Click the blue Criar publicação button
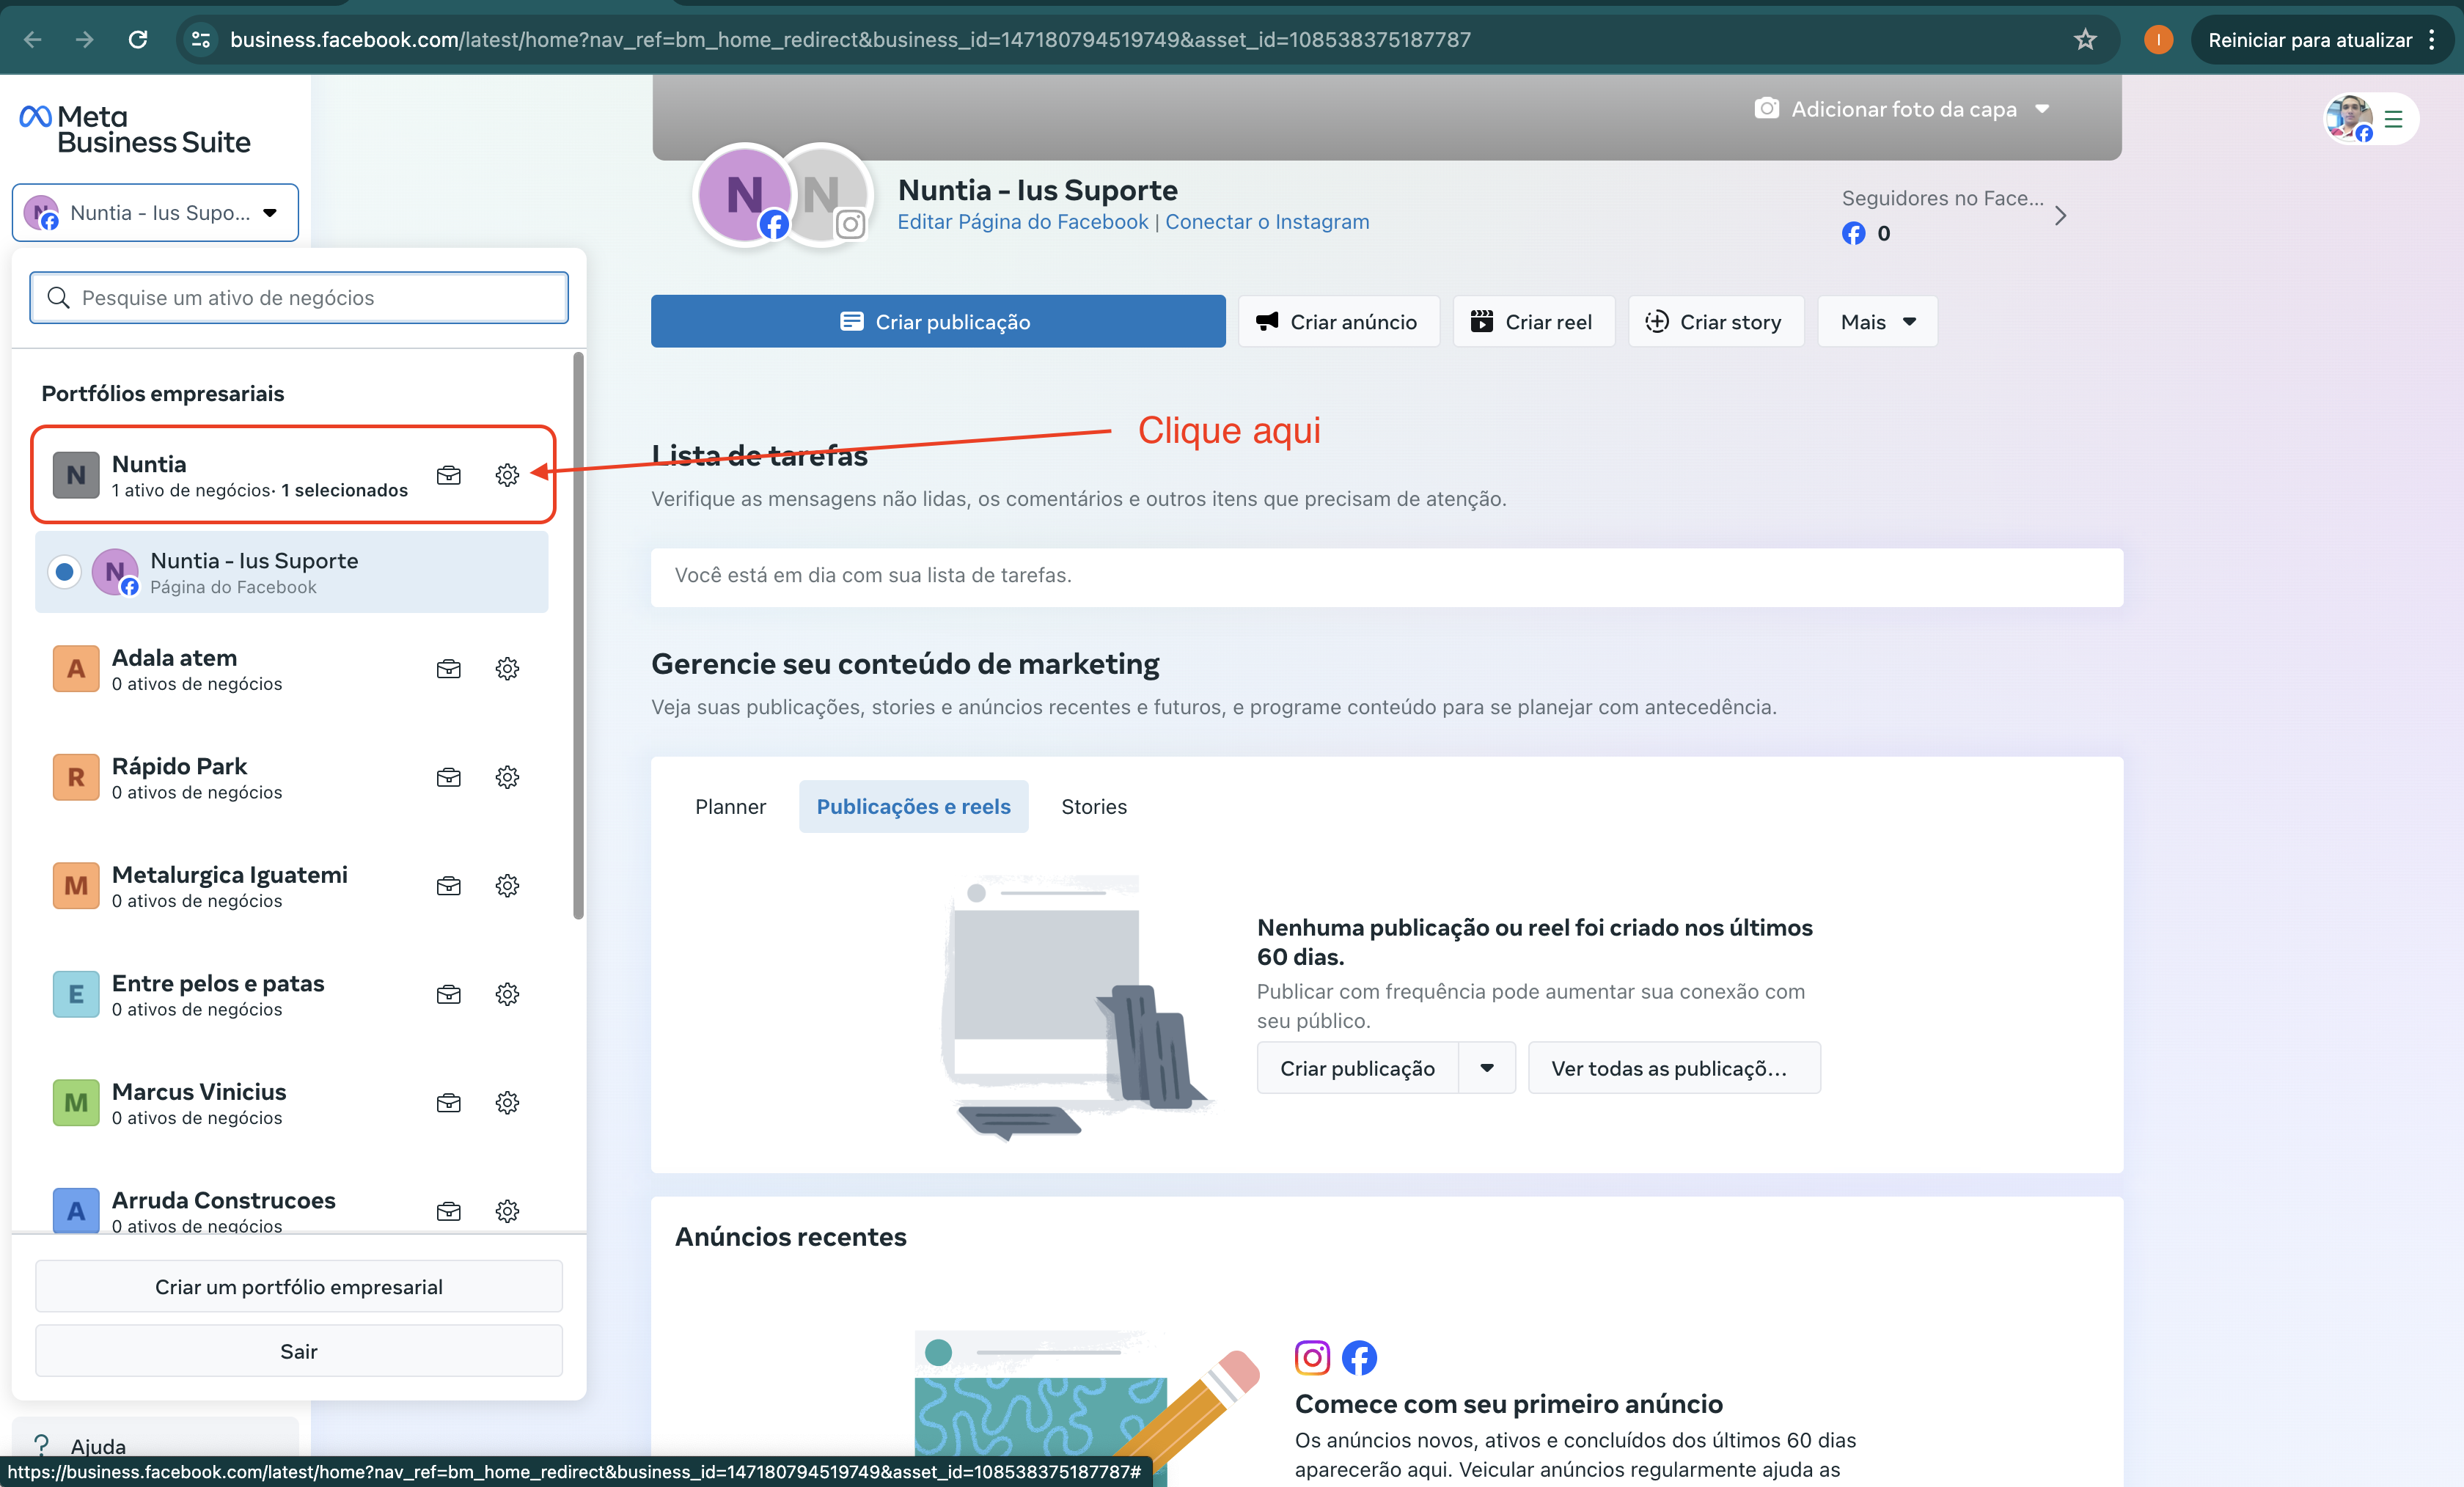 click(x=937, y=321)
